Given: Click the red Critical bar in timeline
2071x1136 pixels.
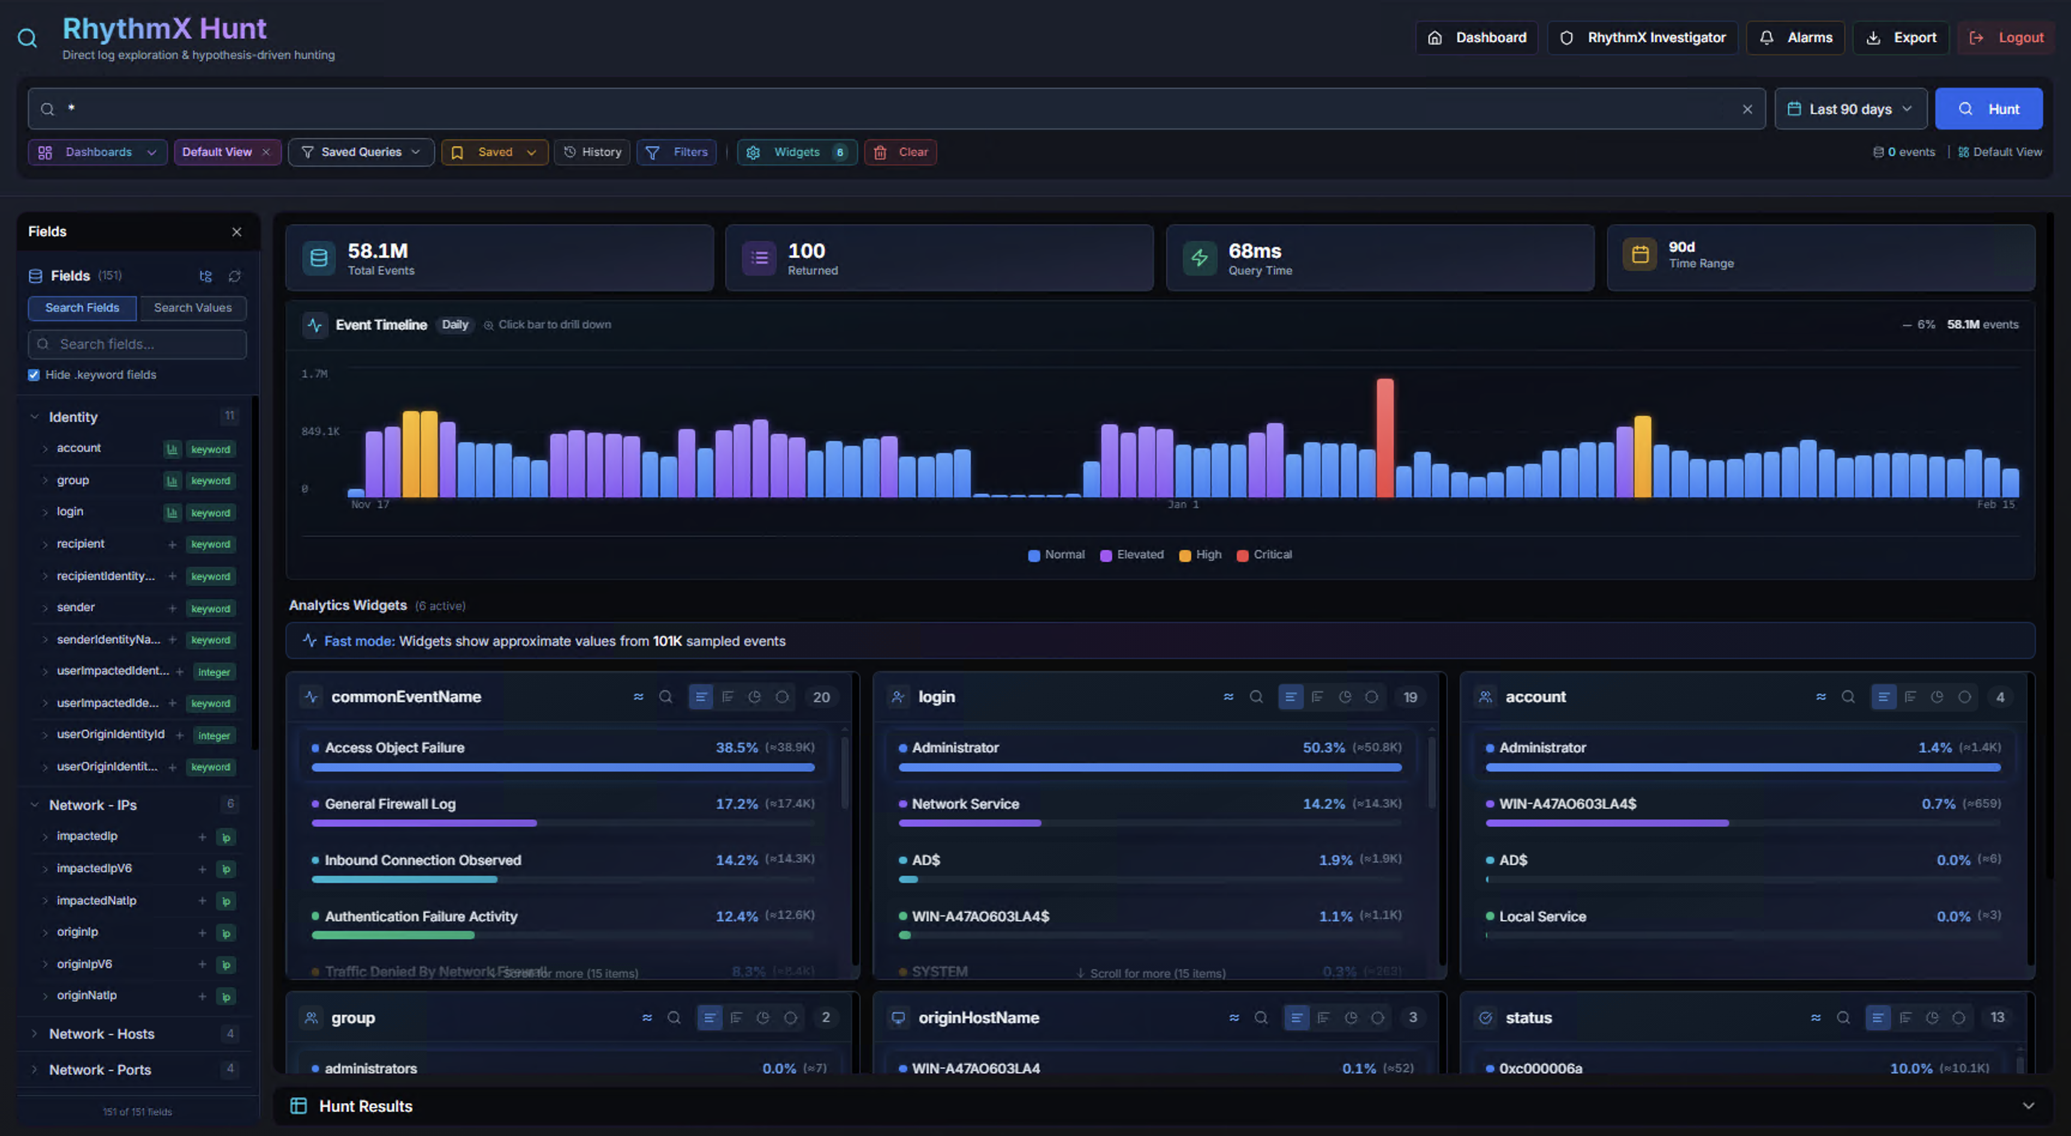Looking at the screenshot, I should [x=1384, y=438].
